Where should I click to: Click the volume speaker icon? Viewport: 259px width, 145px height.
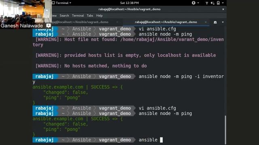(x=212, y=3)
